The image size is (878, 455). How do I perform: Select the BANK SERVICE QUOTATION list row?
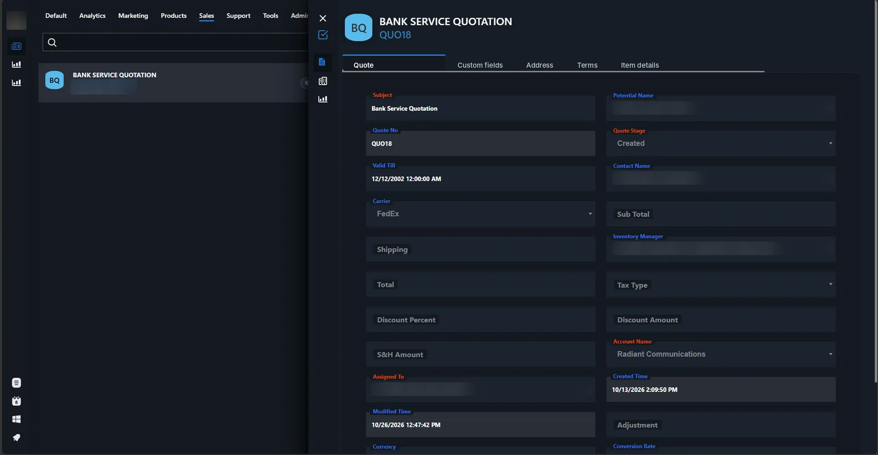tap(173, 83)
